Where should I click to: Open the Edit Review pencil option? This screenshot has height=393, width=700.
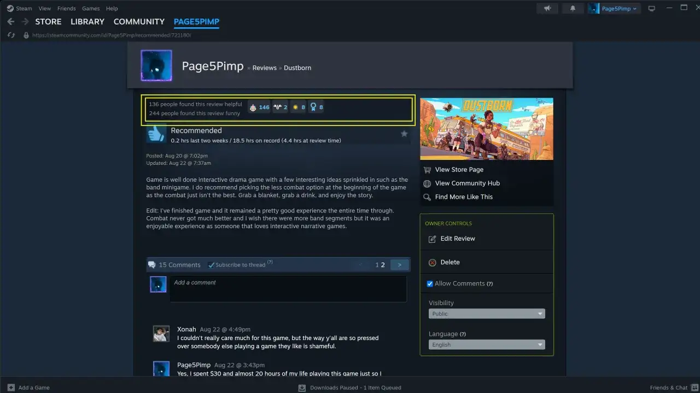click(458, 239)
